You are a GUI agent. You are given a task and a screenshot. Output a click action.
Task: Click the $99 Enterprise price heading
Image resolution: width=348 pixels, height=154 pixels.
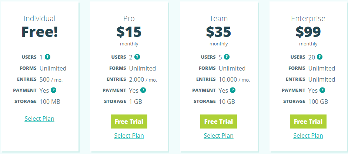[x=308, y=32]
